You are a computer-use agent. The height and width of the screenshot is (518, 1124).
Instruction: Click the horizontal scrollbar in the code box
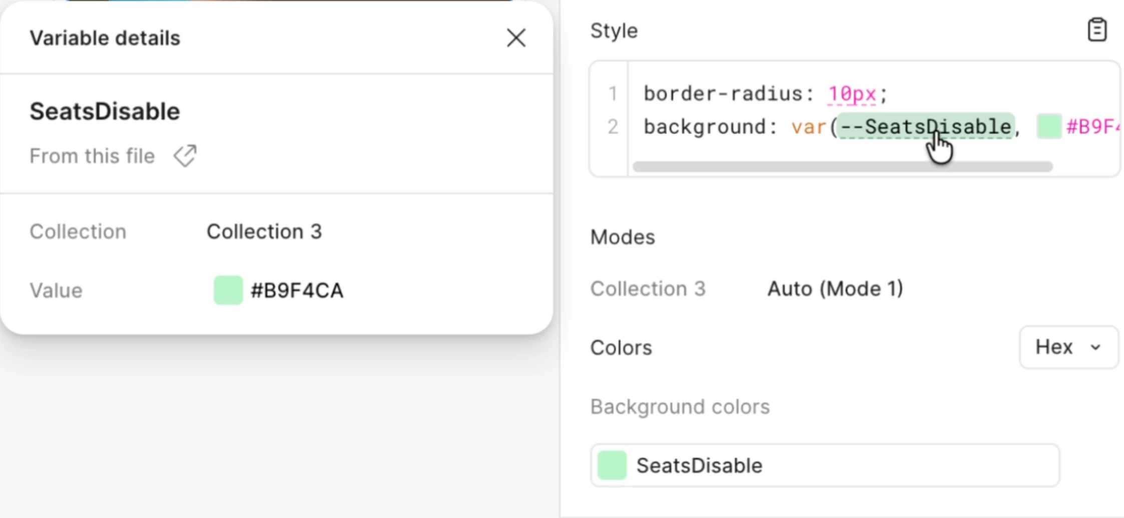pos(842,167)
